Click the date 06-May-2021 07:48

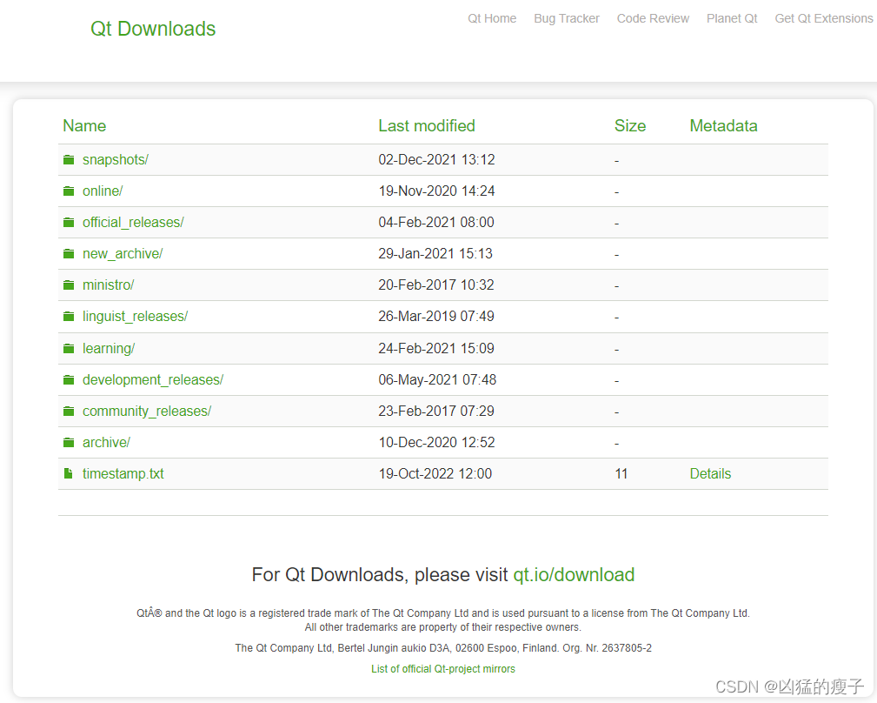coord(437,379)
